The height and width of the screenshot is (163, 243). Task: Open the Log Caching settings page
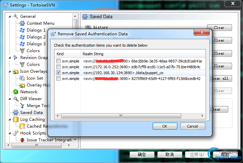(33, 119)
